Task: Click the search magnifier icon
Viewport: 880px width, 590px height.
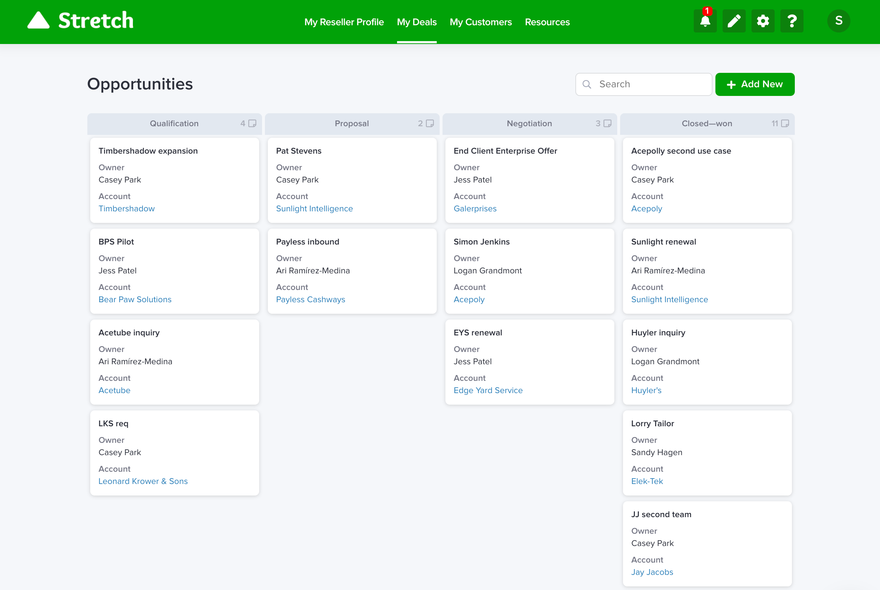Action: click(587, 84)
